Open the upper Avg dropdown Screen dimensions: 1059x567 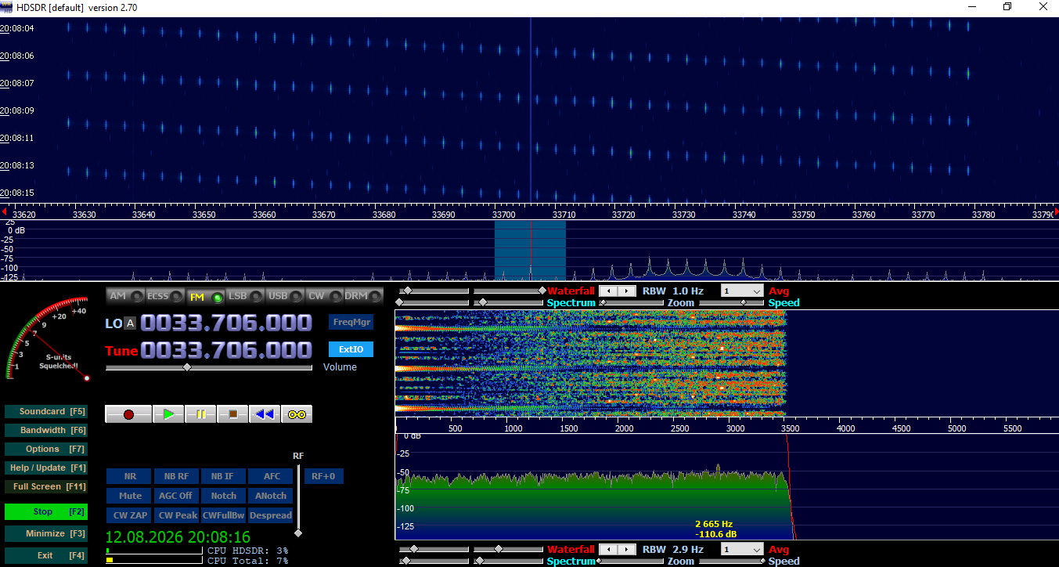tap(741, 291)
